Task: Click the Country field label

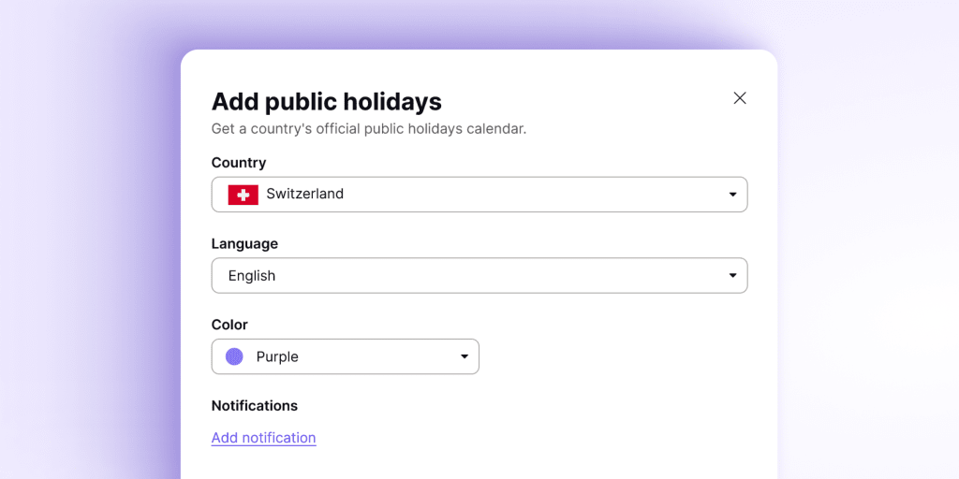Action: [239, 163]
